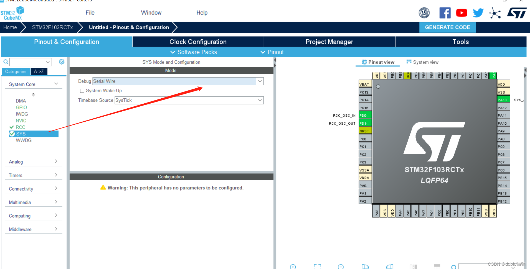The image size is (530, 269).
Task: Switch to the Clock Configuration tab
Action: (x=198, y=42)
